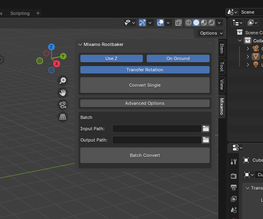The height and width of the screenshot is (219, 263).
Task: Click the Input Path text field
Action: [x=157, y=129]
